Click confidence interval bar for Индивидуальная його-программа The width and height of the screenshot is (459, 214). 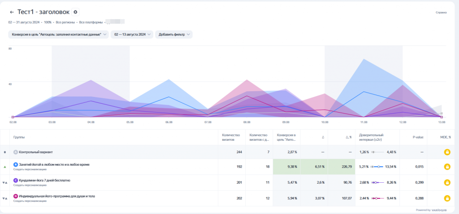tap(377, 198)
